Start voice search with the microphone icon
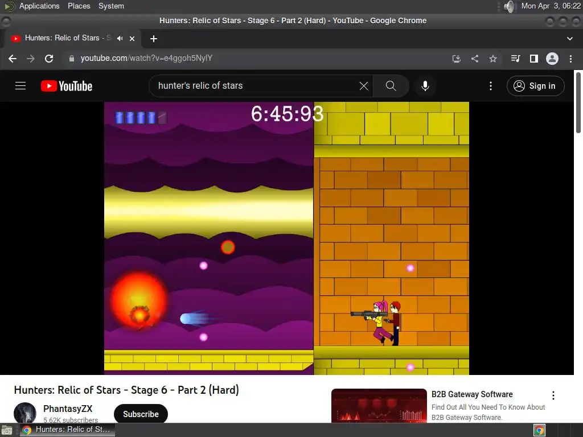This screenshot has height=437, width=583. [425, 86]
